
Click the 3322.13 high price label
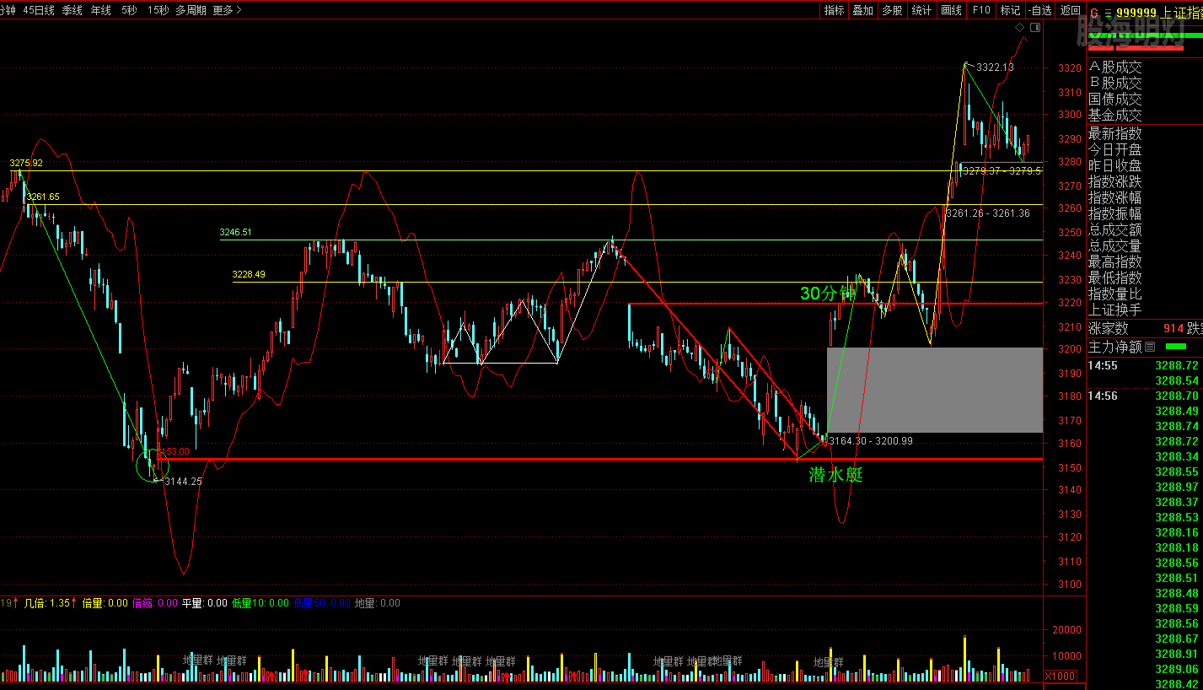(x=995, y=67)
